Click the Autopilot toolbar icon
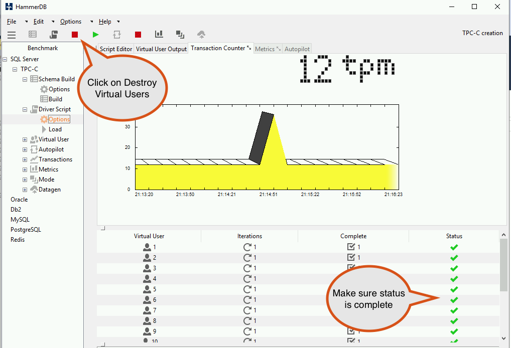 click(x=116, y=34)
